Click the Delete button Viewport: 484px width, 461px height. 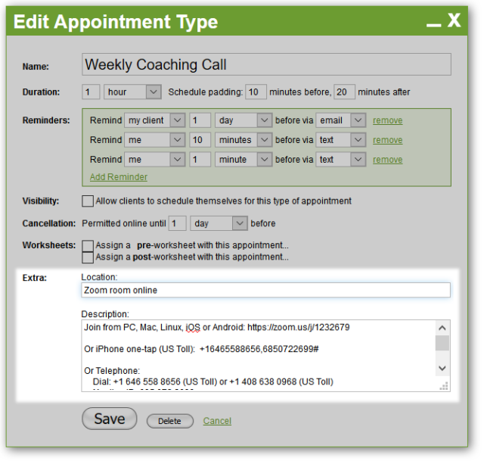(x=169, y=421)
